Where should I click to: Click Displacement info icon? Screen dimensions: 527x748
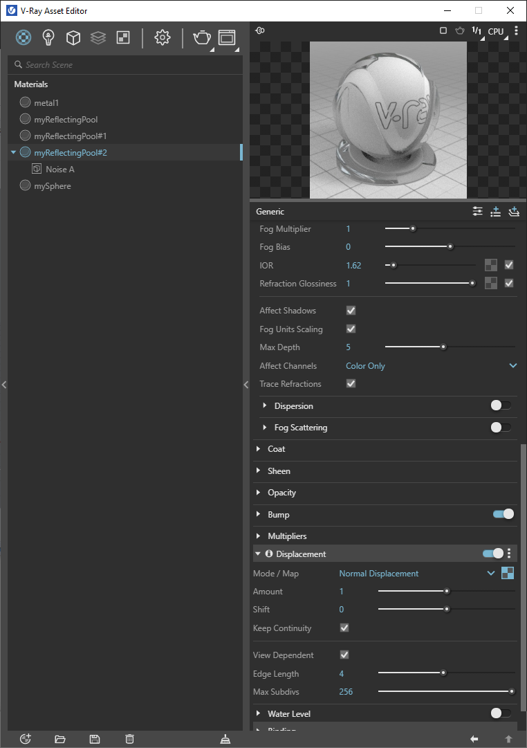click(x=269, y=554)
